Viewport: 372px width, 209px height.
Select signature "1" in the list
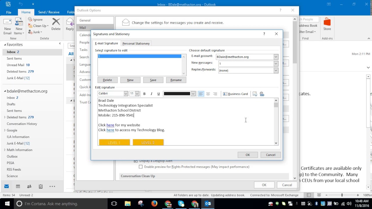(x=139, y=56)
